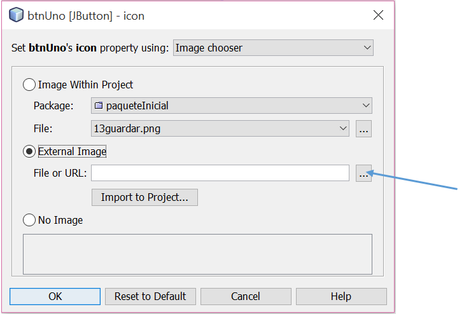Click the empty image preview area
The width and height of the screenshot is (464, 314).
tap(197, 254)
